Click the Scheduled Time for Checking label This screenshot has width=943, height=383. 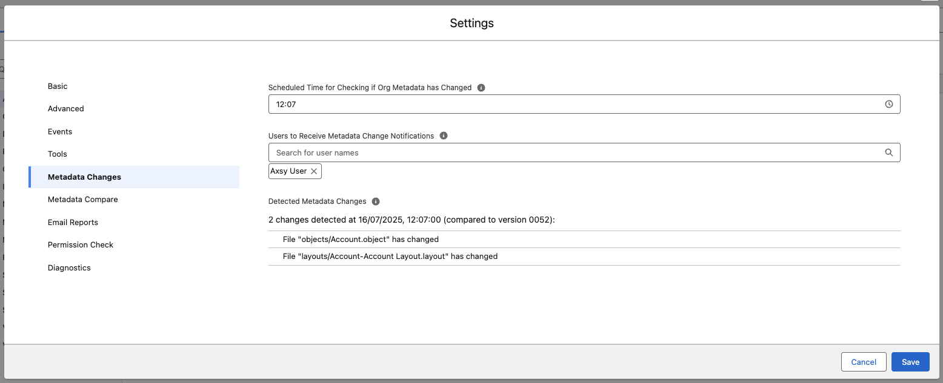pos(370,88)
